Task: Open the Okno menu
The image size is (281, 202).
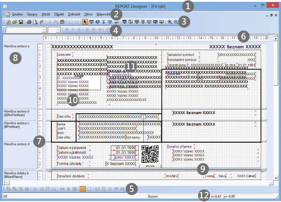Action: (88, 14)
